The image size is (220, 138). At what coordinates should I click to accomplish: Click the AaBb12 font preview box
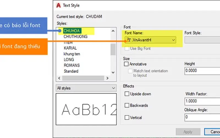pyautogui.click(x=86, y=109)
